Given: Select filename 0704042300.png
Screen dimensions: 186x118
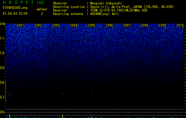Looking at the screenshot, I should [x=15, y=8].
